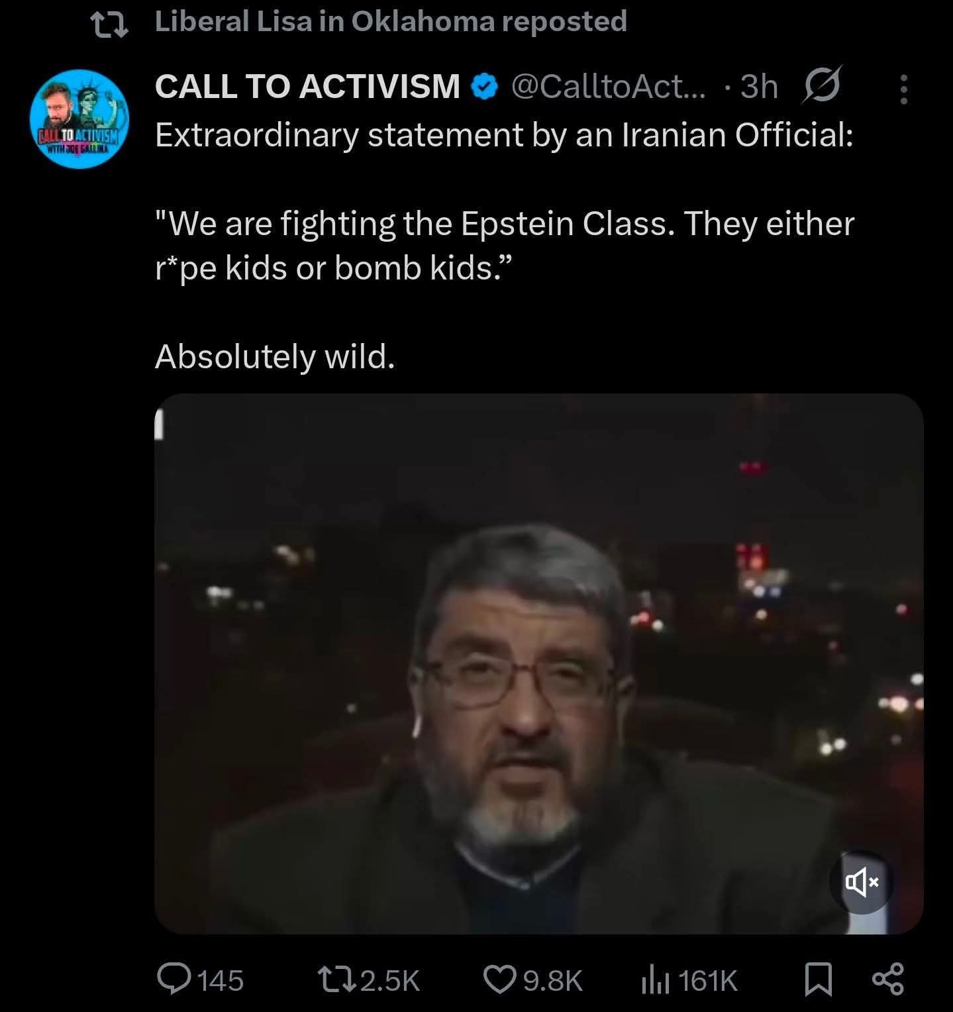953x1012 pixels.
Task: Open Liberal Lisa in Oklahoma reposted label
Action: [x=391, y=21]
